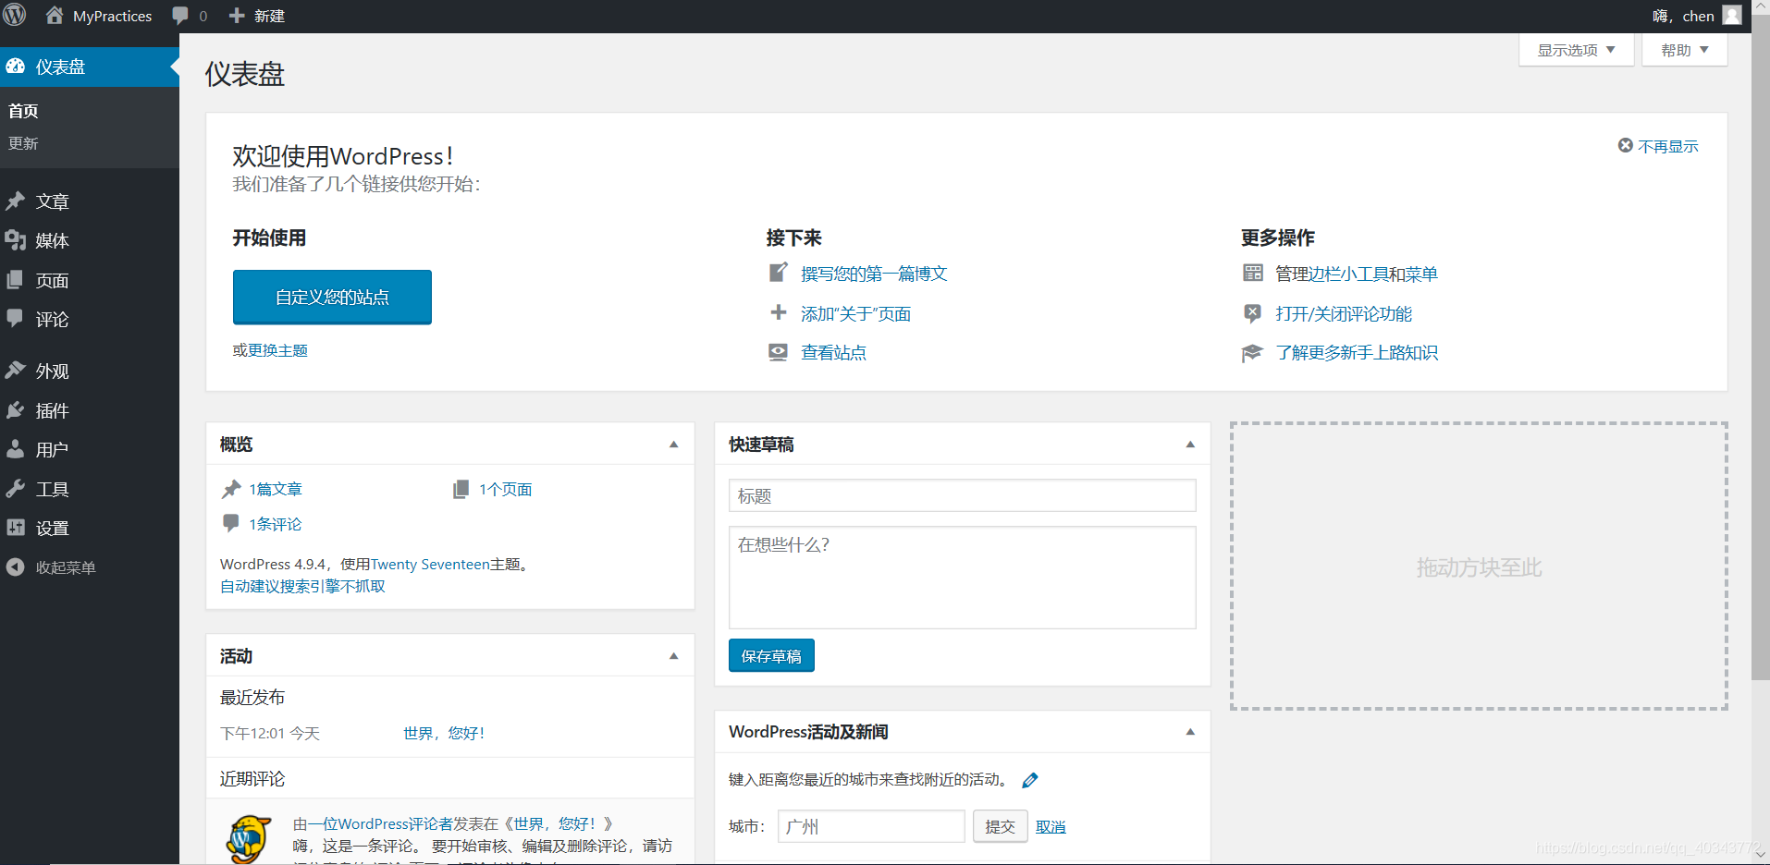Focus the 在想些什么？ draft content box

962,578
